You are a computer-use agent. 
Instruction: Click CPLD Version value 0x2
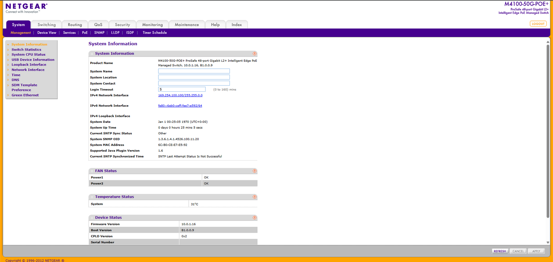coord(184,236)
